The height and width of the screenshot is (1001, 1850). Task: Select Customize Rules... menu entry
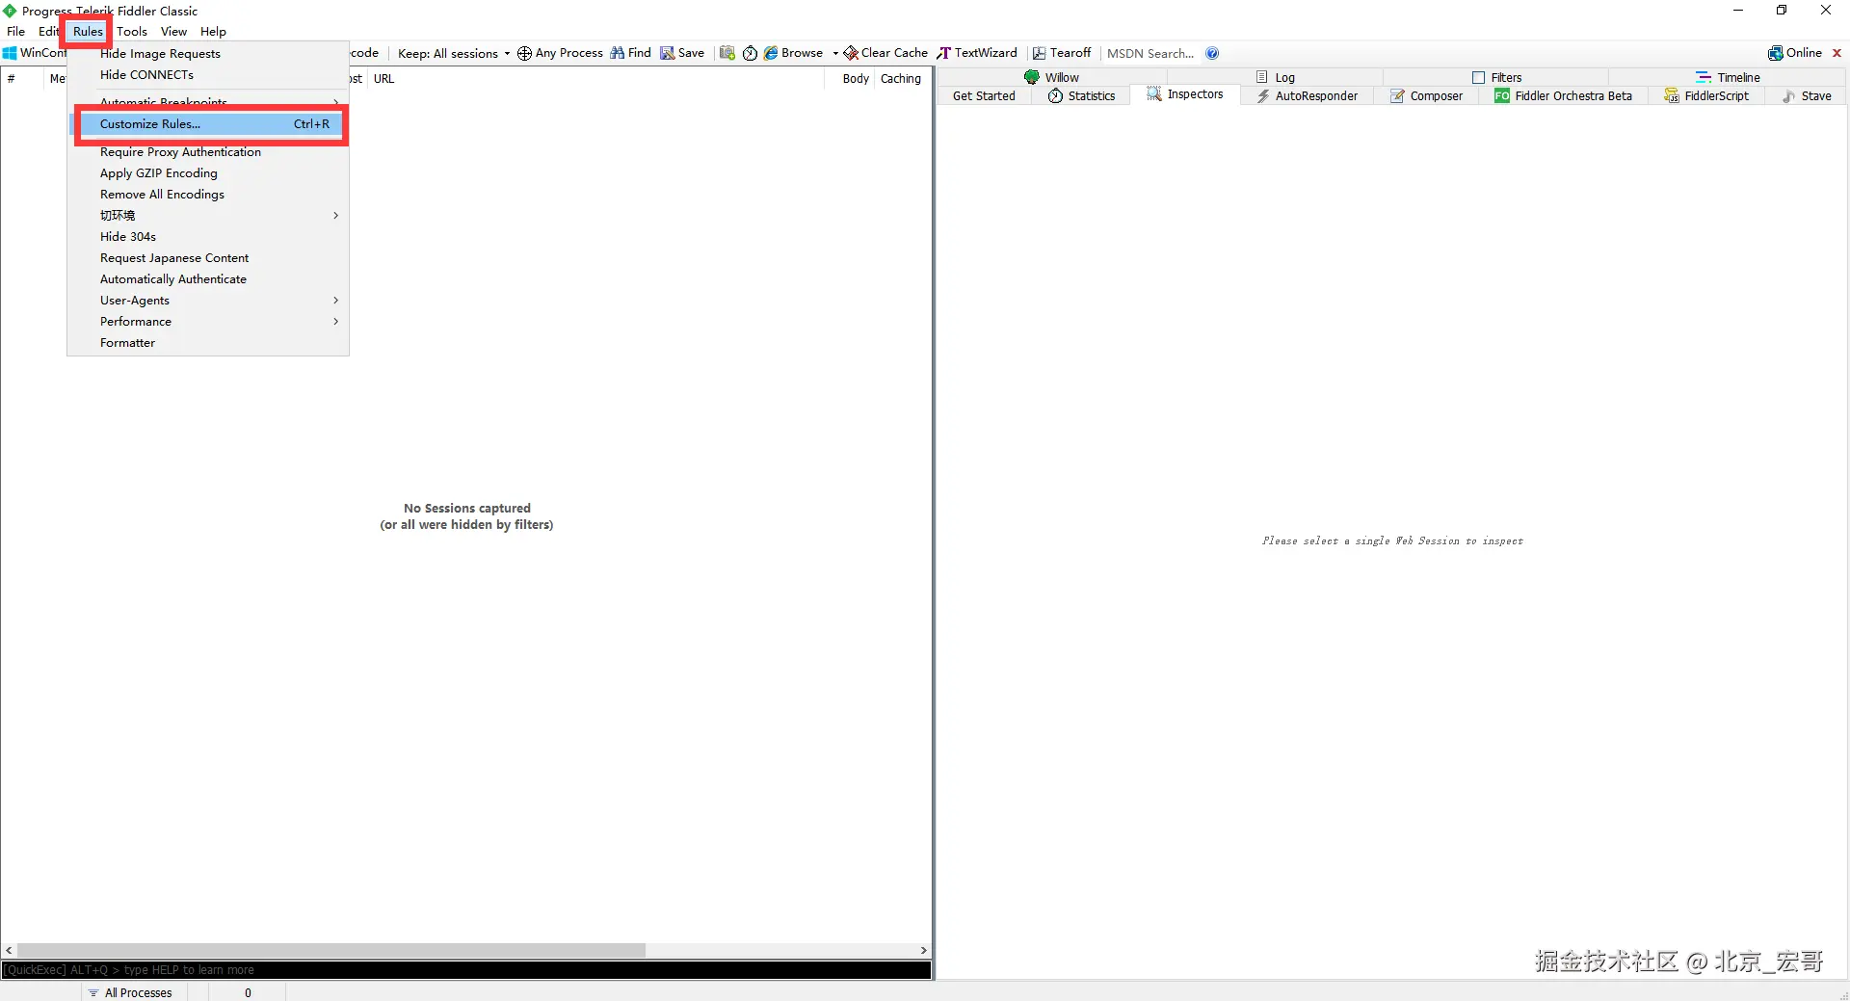point(207,124)
